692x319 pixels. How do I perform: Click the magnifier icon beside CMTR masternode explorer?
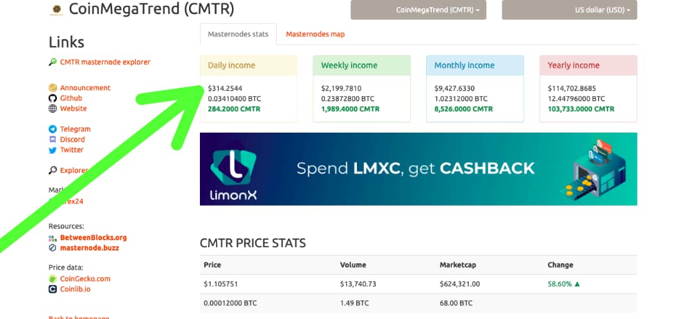[53, 62]
